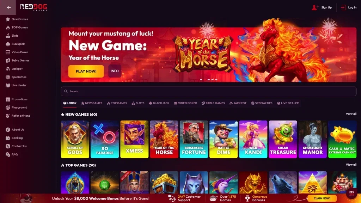Click the Jackpot sevens icon in the sidebar
Image resolution: width=361 pixels, height=203 pixels.
8,69
